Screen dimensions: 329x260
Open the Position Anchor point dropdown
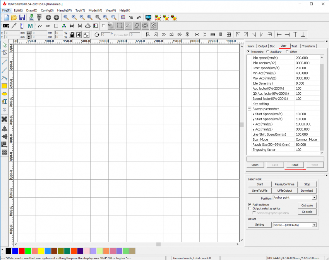[314, 197]
